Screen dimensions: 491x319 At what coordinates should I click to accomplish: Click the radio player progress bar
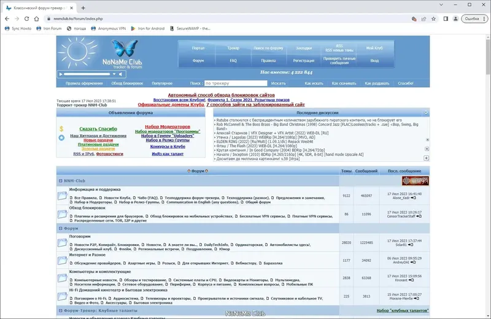click(x=87, y=74)
